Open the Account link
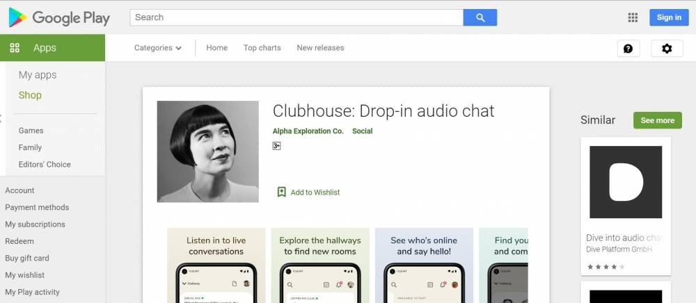This screenshot has height=303, width=696. 19,190
